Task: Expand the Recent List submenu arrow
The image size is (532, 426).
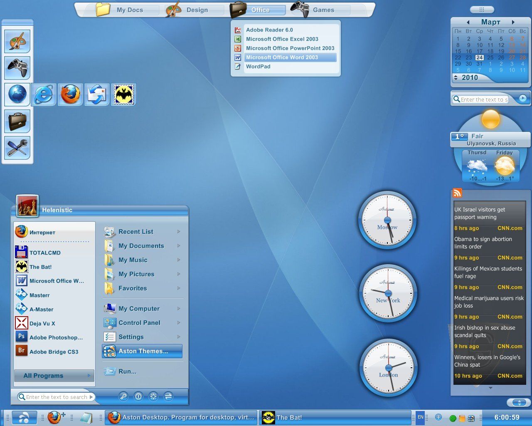Action: click(x=179, y=232)
